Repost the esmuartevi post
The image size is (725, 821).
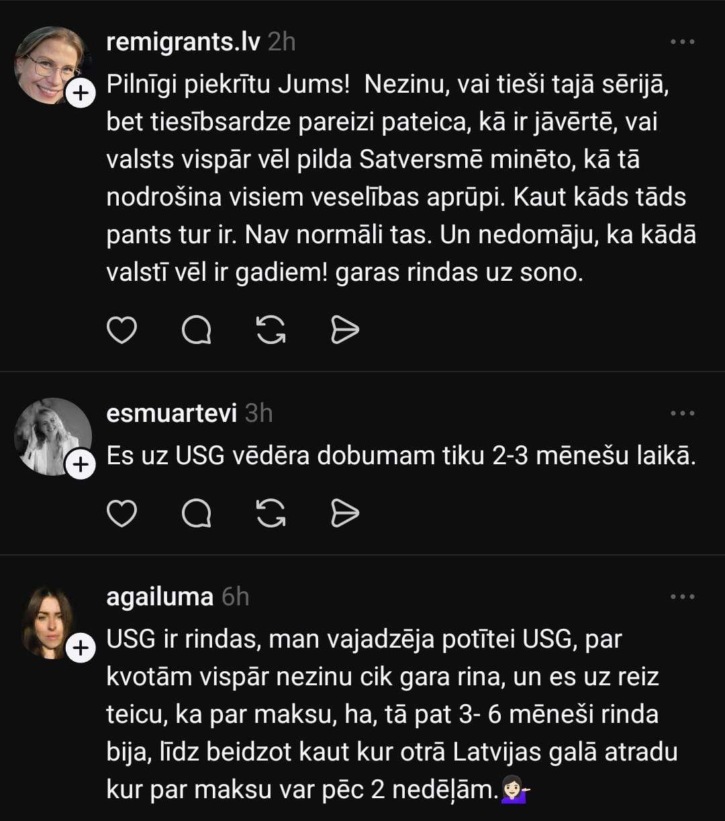tap(271, 514)
